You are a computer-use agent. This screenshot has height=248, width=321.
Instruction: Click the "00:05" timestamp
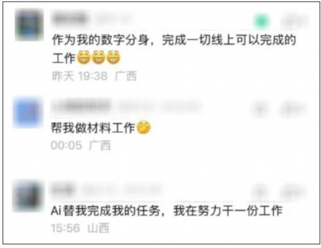[67, 145]
